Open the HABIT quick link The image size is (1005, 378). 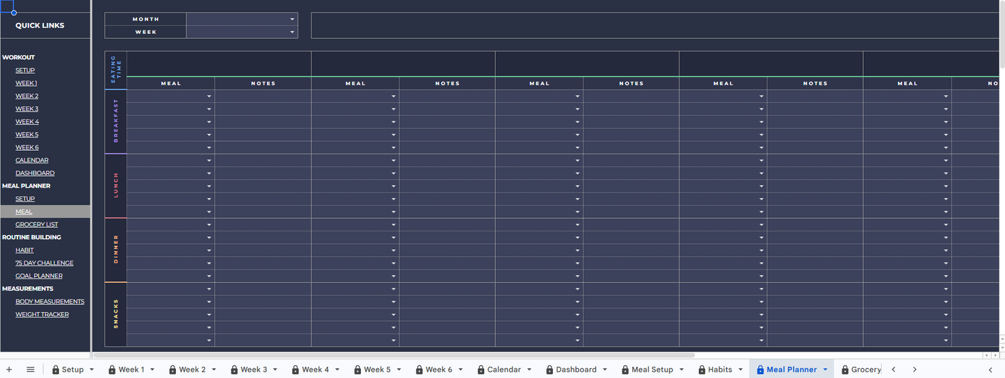click(x=24, y=250)
